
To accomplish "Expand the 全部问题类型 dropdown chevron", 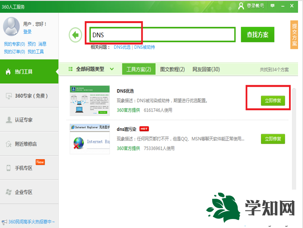I will pyautogui.click(x=112, y=69).
